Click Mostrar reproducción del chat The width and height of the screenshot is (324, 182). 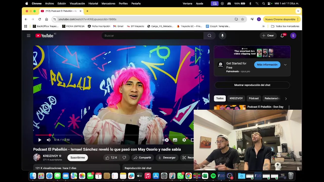pos(252,85)
